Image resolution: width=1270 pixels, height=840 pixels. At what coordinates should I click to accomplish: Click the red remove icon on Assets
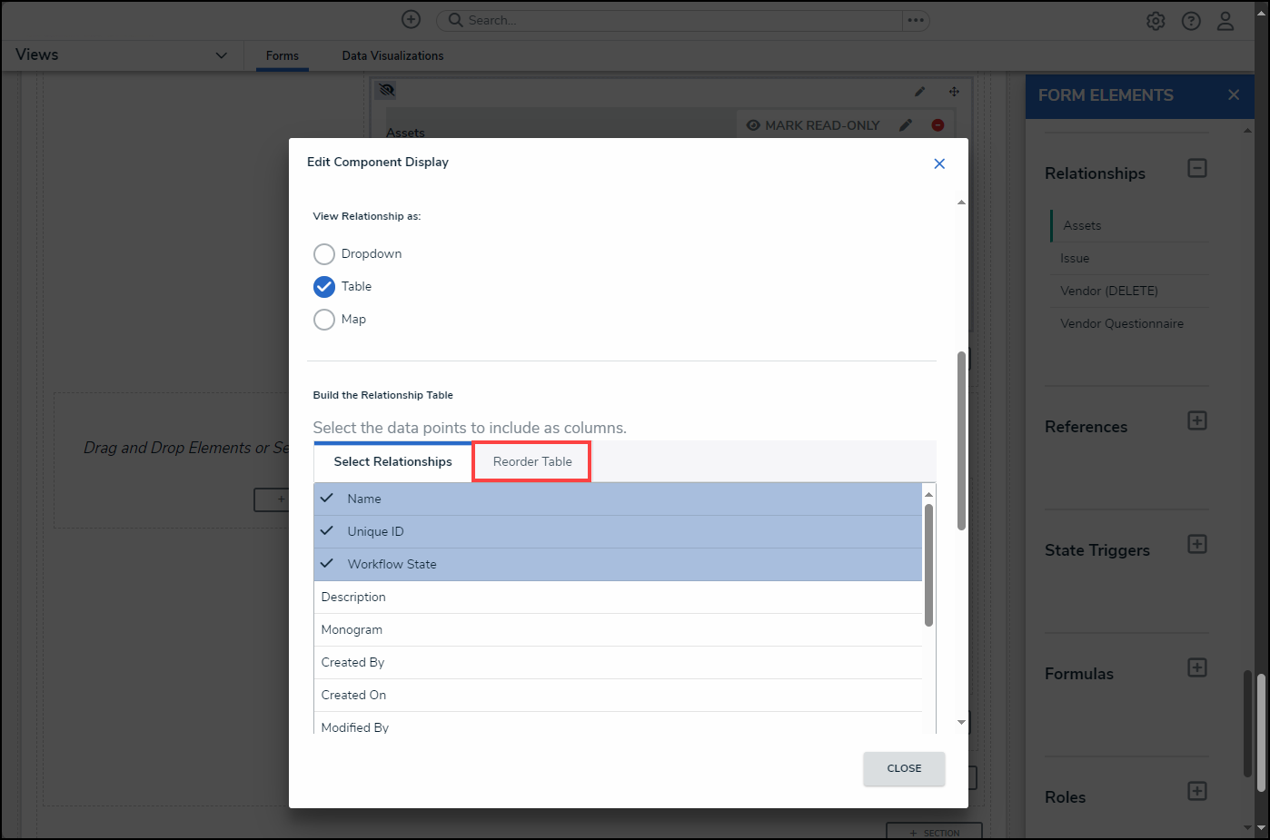[x=938, y=125]
